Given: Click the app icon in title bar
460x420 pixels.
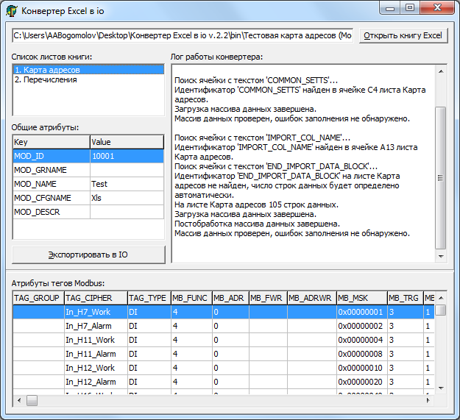Looking at the screenshot, I should [x=11, y=10].
